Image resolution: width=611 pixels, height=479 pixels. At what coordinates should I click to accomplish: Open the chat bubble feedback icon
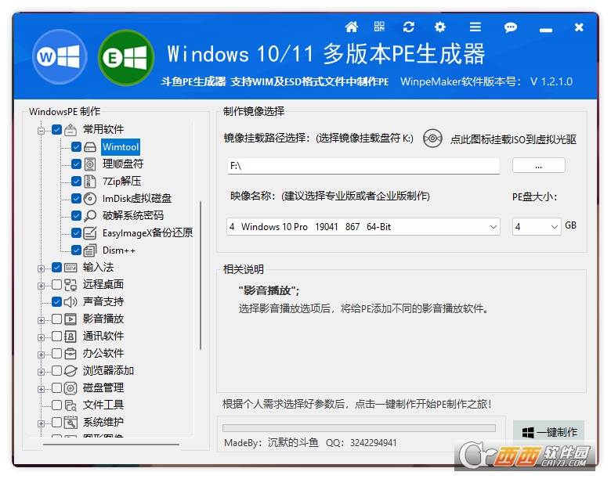pos(511,27)
